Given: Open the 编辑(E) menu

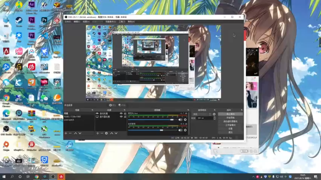Looking at the screenshot, I should click(77, 22).
